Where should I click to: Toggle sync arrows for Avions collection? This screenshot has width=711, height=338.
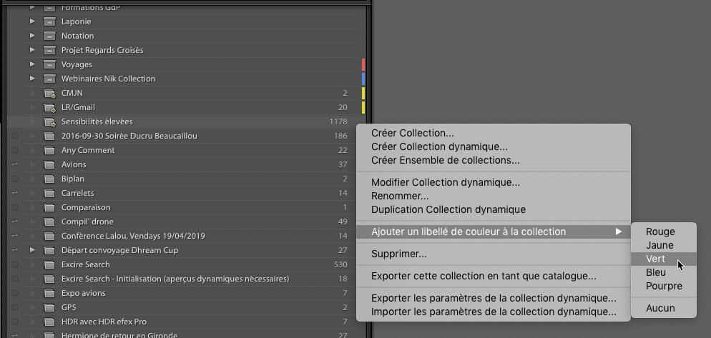pyautogui.click(x=15, y=164)
